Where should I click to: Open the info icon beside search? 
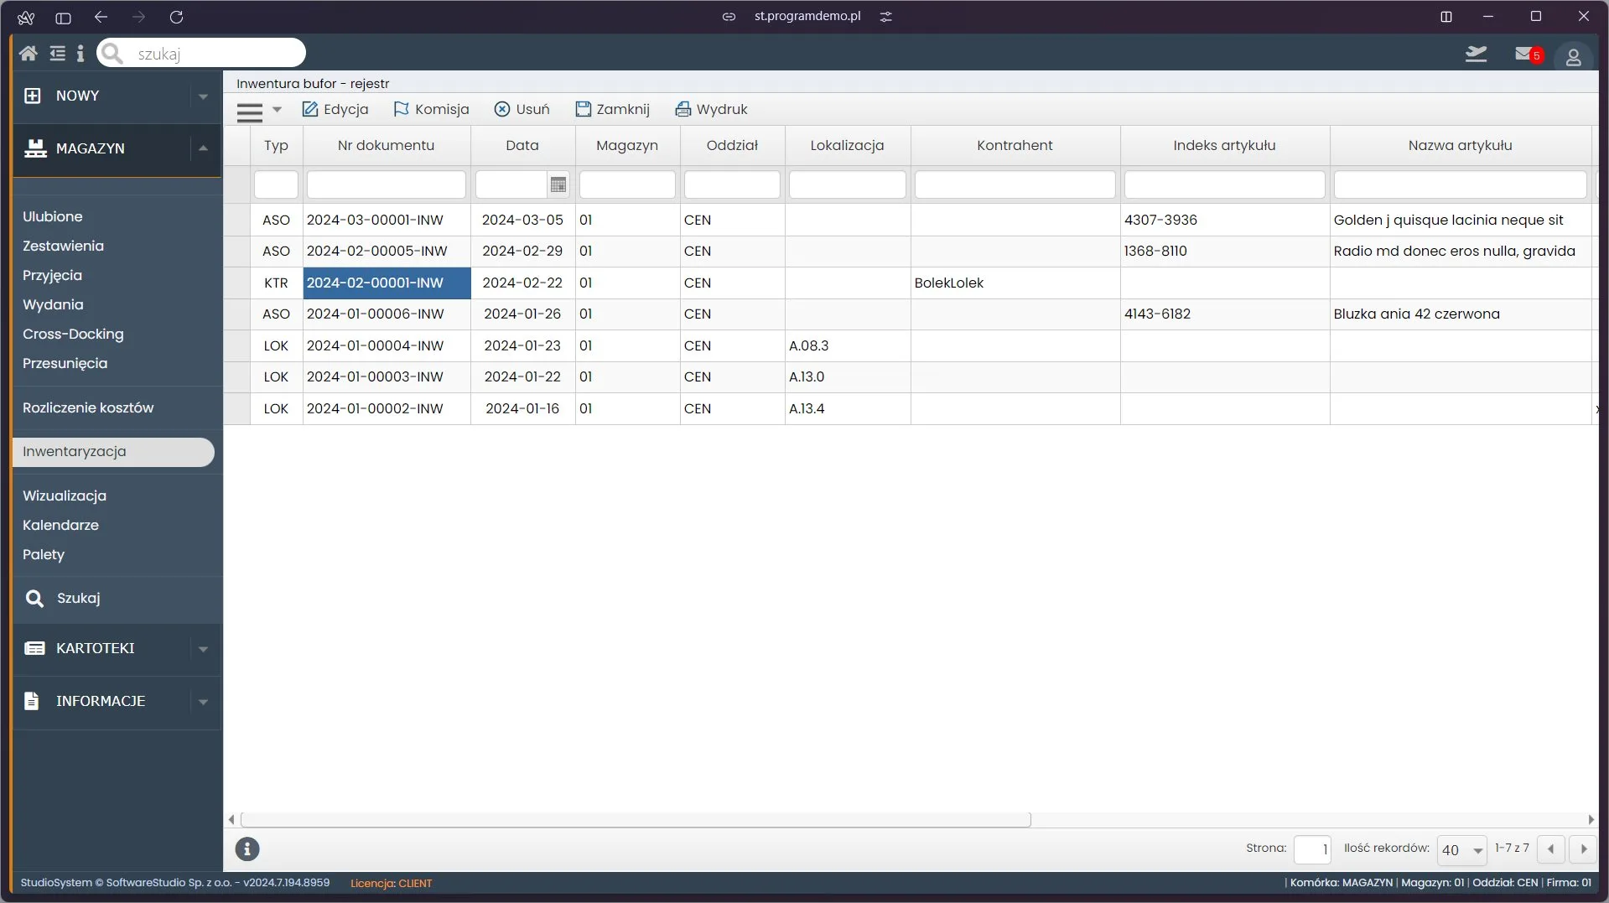[80, 54]
